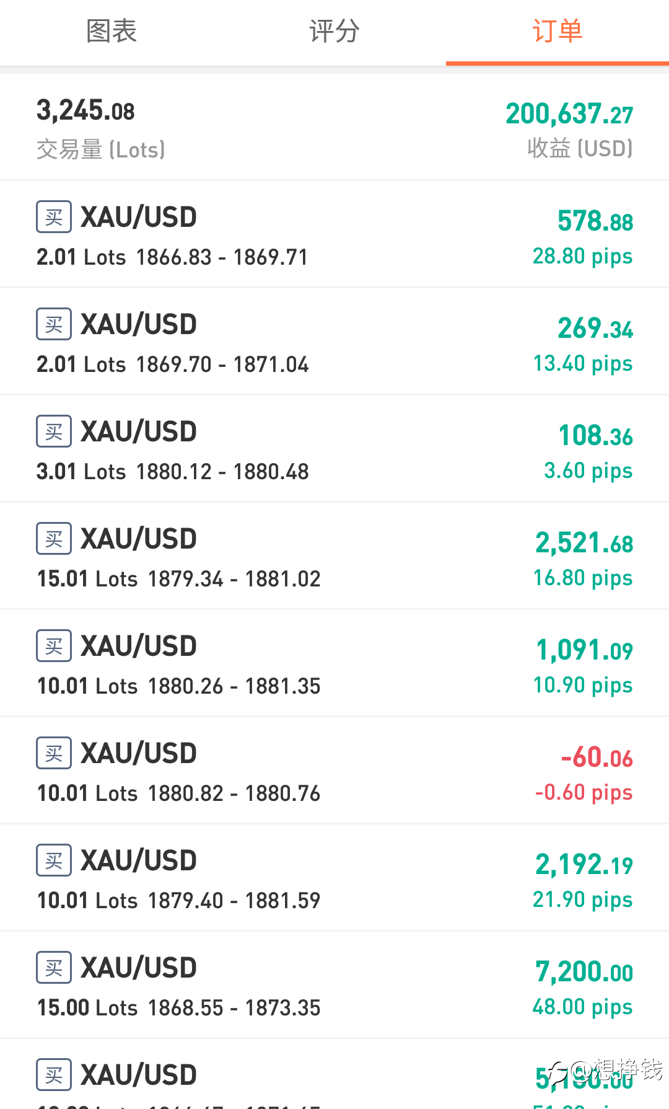This screenshot has height=1109, width=669.
Task: Tap the 买 icon on the last partially visible order
Action: (x=54, y=1075)
